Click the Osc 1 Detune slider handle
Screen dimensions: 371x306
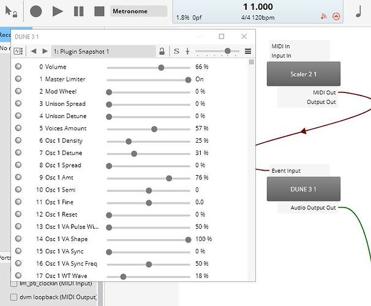click(x=134, y=154)
